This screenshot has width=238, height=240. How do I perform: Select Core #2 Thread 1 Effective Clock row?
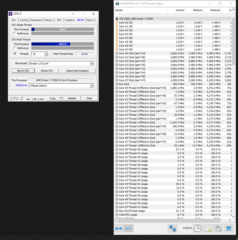pyautogui.click(x=173, y=107)
